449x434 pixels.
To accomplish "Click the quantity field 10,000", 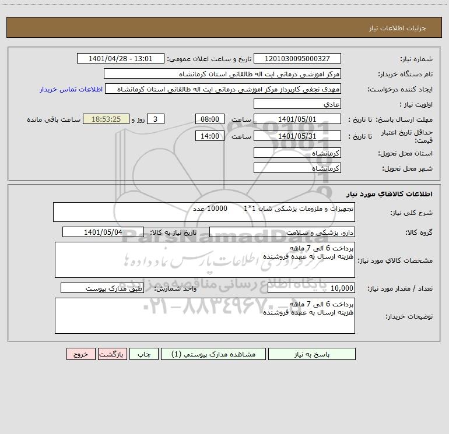I will point(311,288).
